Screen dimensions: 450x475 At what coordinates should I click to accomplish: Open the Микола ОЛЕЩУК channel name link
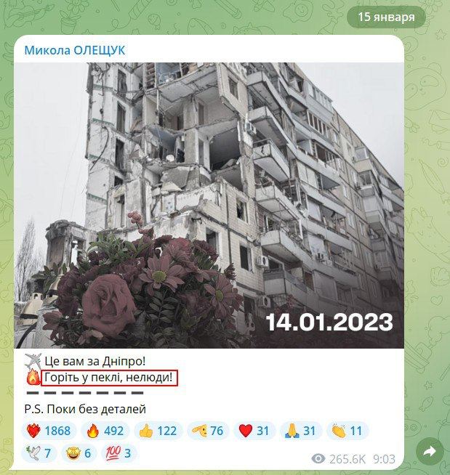[75, 50]
